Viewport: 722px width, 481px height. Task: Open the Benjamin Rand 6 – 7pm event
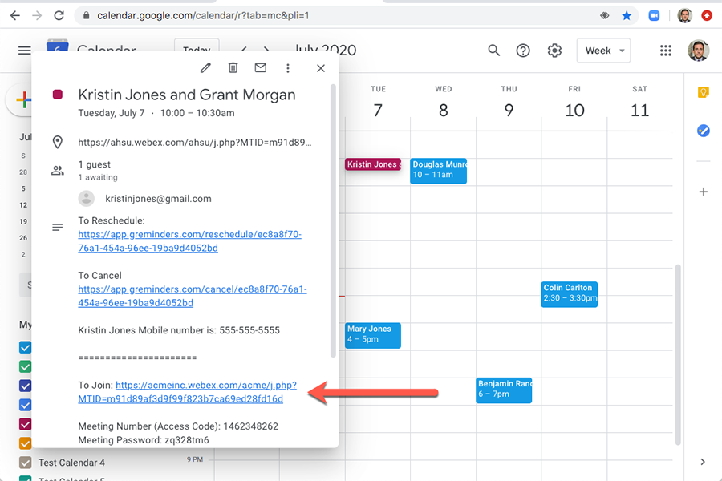pyautogui.click(x=504, y=390)
